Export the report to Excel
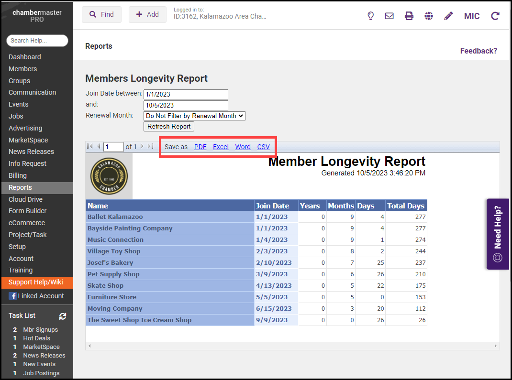The image size is (512, 380). (x=221, y=147)
